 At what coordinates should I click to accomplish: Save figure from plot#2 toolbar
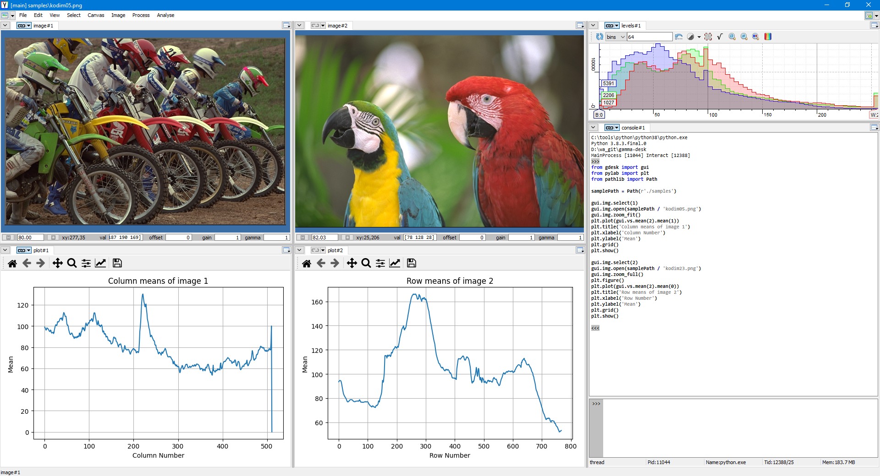pos(412,263)
